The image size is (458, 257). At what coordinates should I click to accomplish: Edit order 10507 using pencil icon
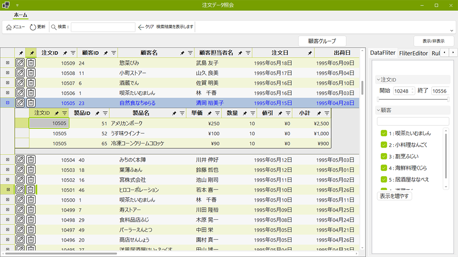click(x=20, y=83)
